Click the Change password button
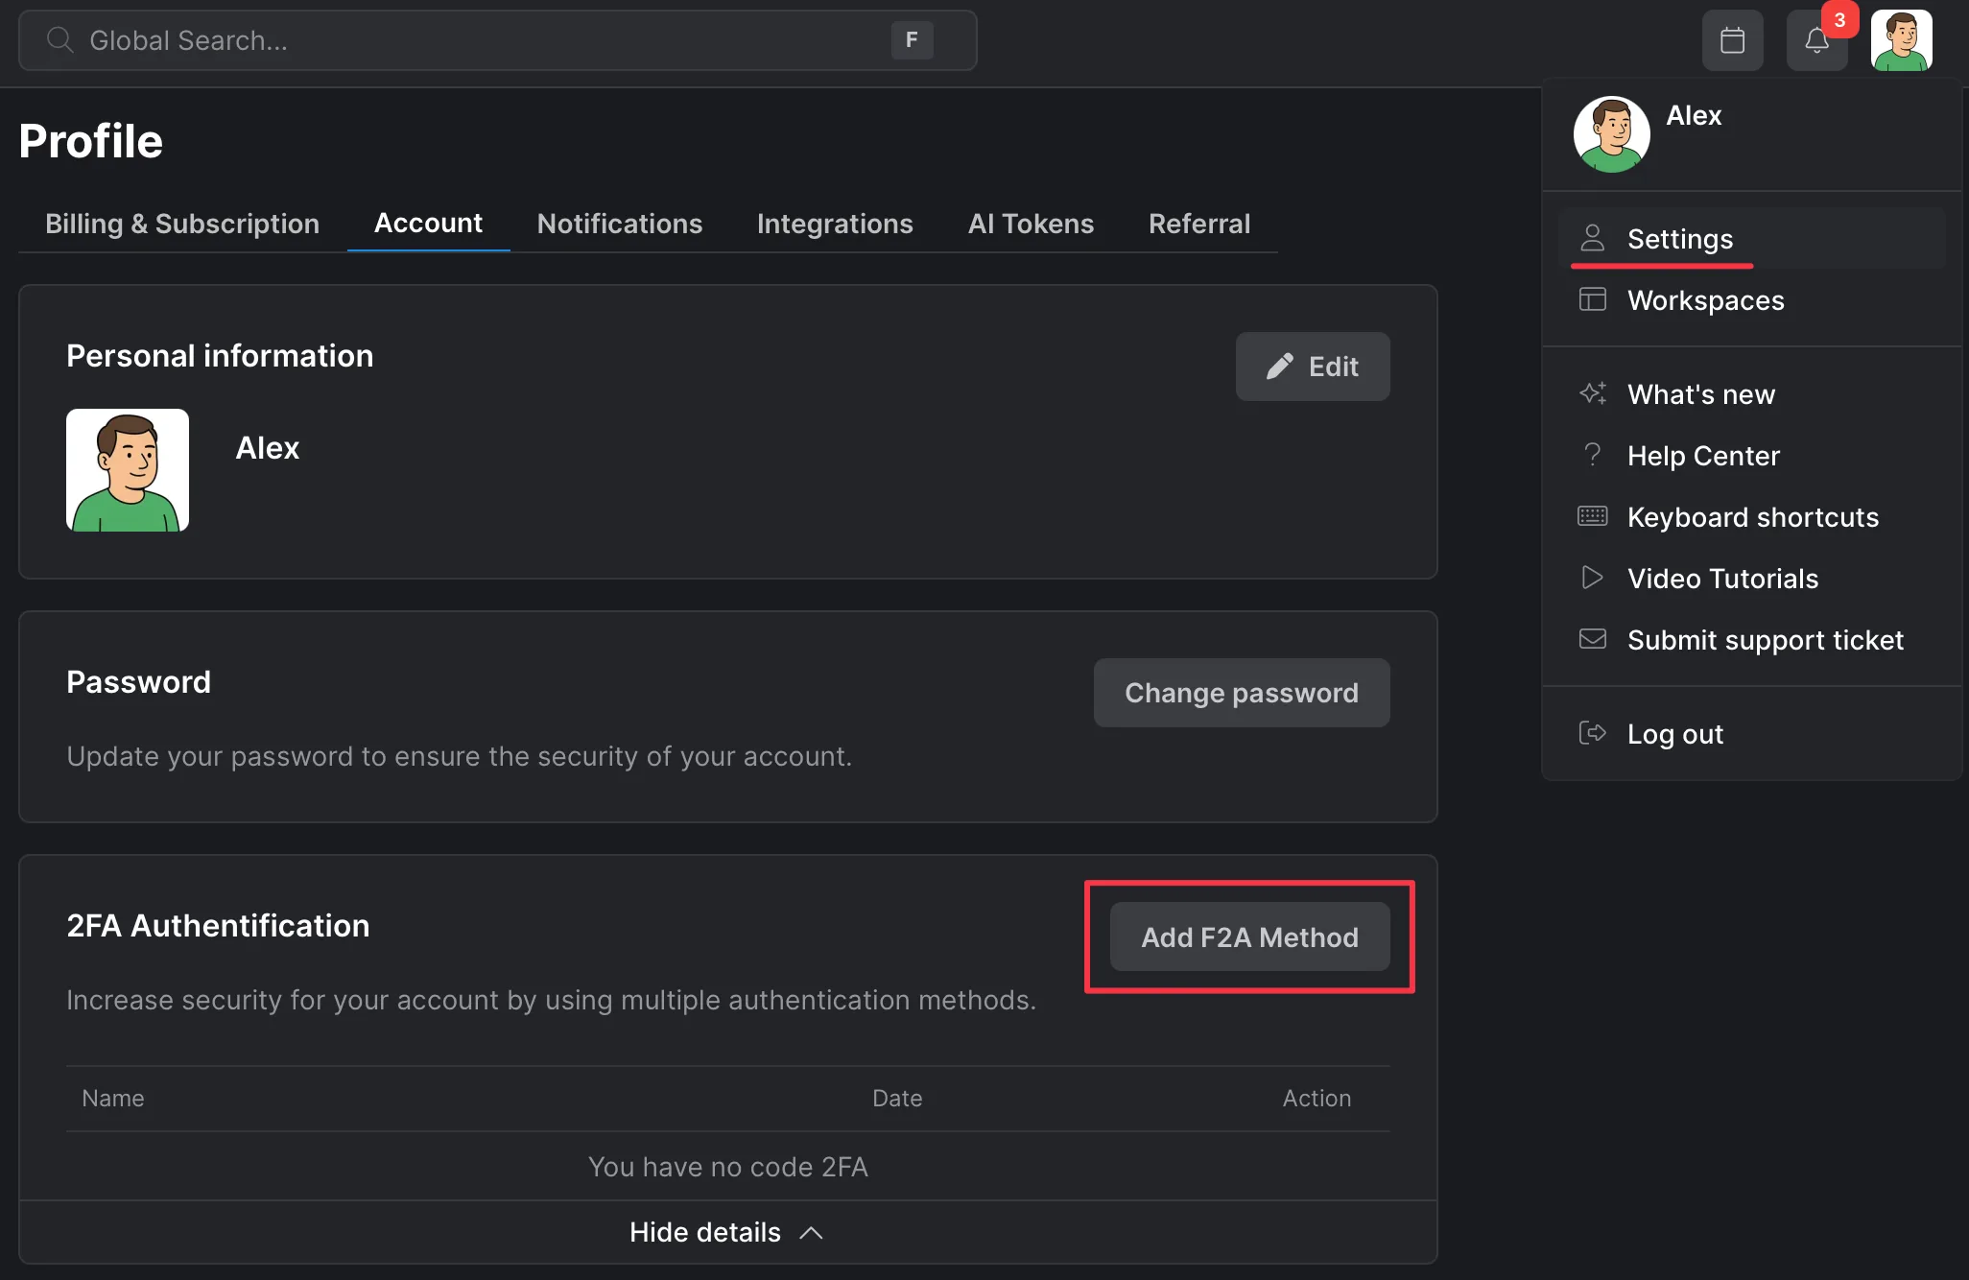 (x=1241, y=692)
